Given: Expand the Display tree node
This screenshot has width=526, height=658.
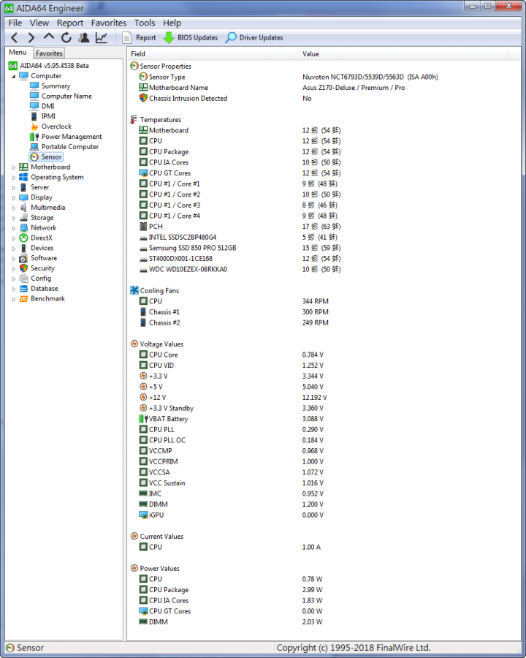Looking at the screenshot, I should (x=14, y=197).
